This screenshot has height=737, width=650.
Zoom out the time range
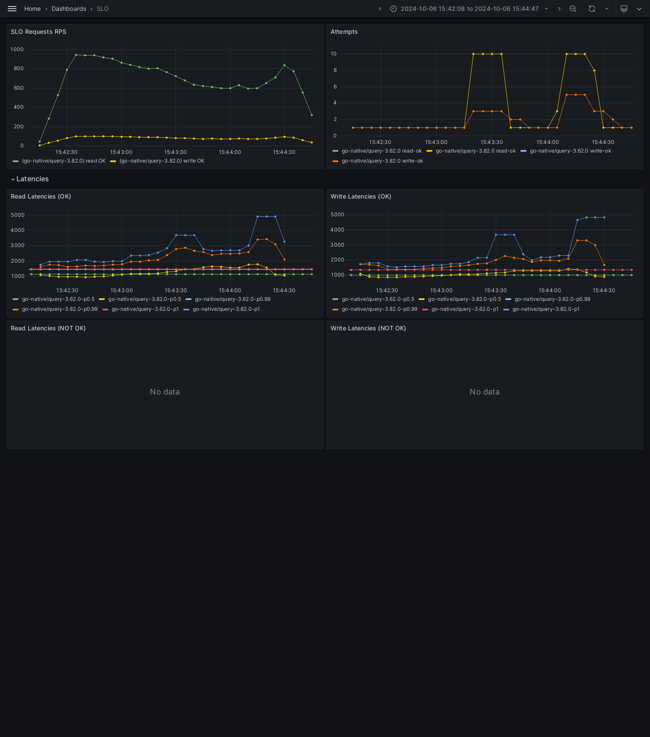(573, 9)
